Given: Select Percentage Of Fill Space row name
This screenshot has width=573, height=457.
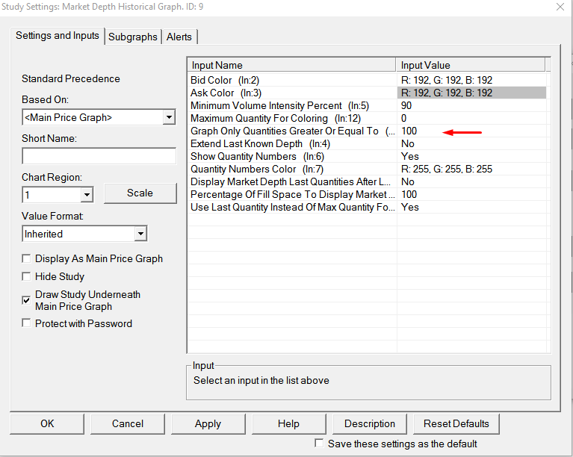Looking at the screenshot, I should coord(292,194).
